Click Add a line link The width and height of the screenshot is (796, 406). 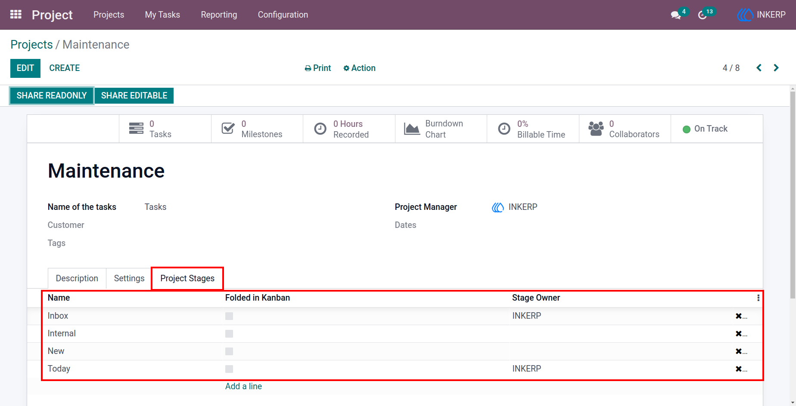coord(243,386)
